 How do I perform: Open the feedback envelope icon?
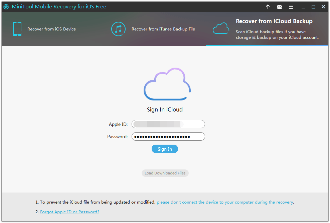click(x=279, y=6)
